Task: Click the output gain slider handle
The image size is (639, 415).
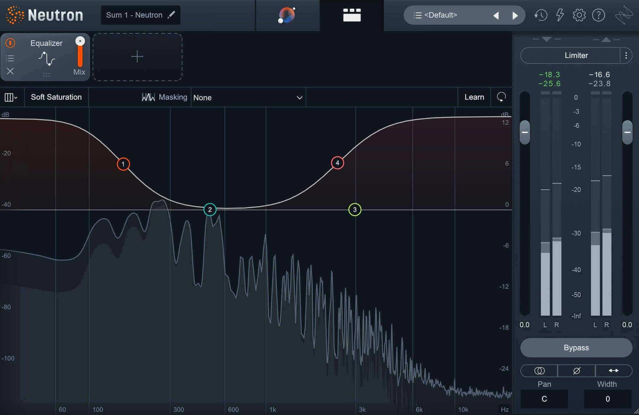Action: pyautogui.click(x=627, y=132)
